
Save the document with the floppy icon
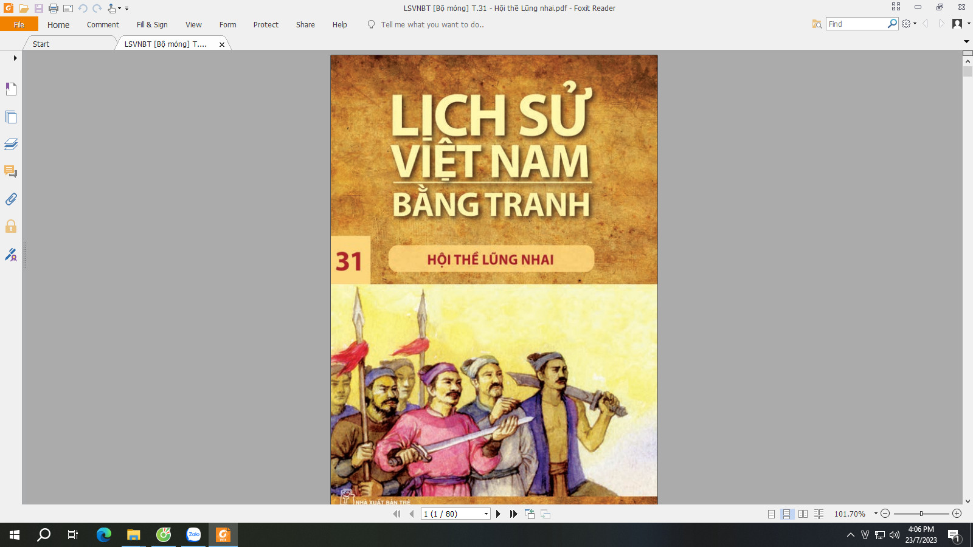coord(38,9)
